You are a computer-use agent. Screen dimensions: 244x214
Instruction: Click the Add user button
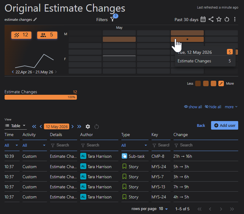pos(224,125)
